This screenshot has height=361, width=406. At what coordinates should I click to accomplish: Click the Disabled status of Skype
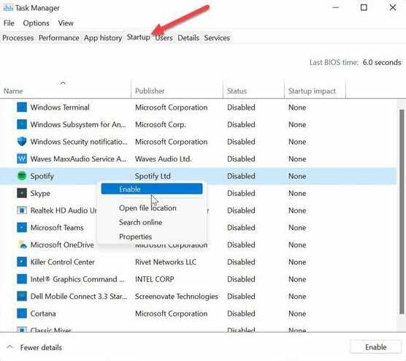241,194
